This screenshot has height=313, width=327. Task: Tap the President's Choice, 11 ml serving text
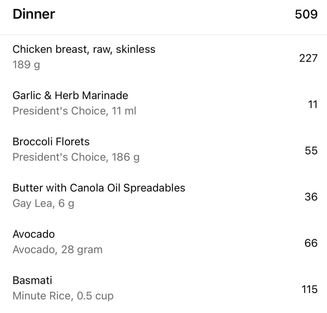[74, 111]
